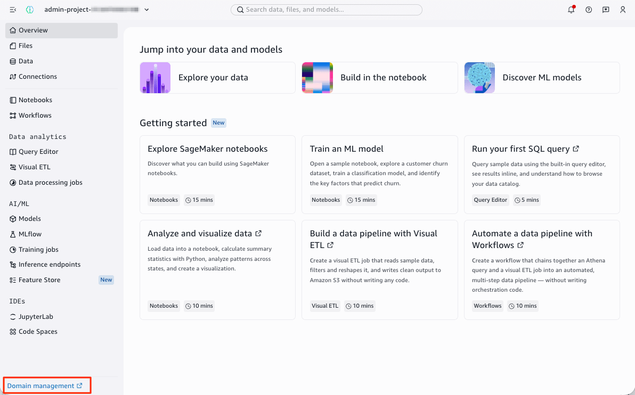Click the New badge beside Feature Store

click(106, 279)
